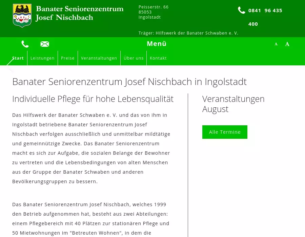Expand the Menü toggle

pos(156,44)
